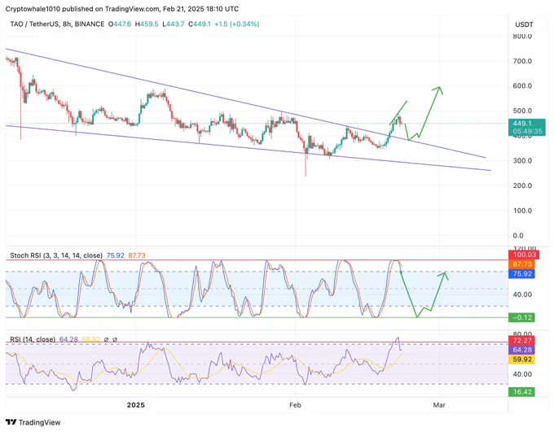Click the TradingView logo at the bottom

(33, 422)
